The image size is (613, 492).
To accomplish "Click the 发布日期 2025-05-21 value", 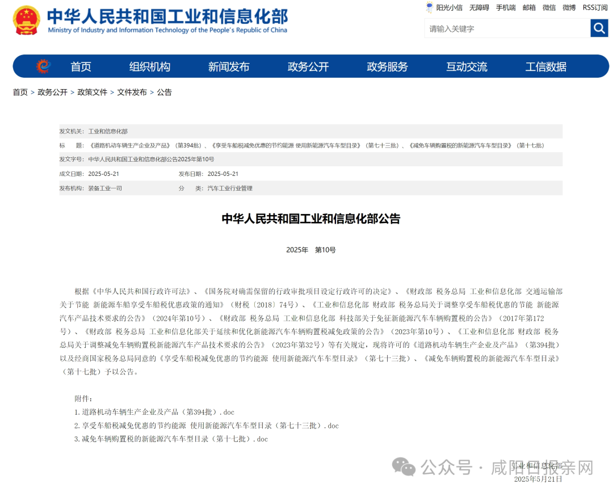I will tap(223, 174).
